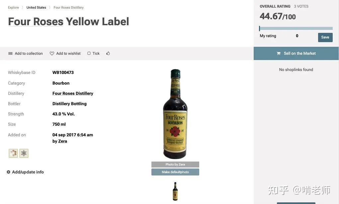Open the Explore breadcrumb
Viewport: 339px width, 204px height.
point(13,8)
